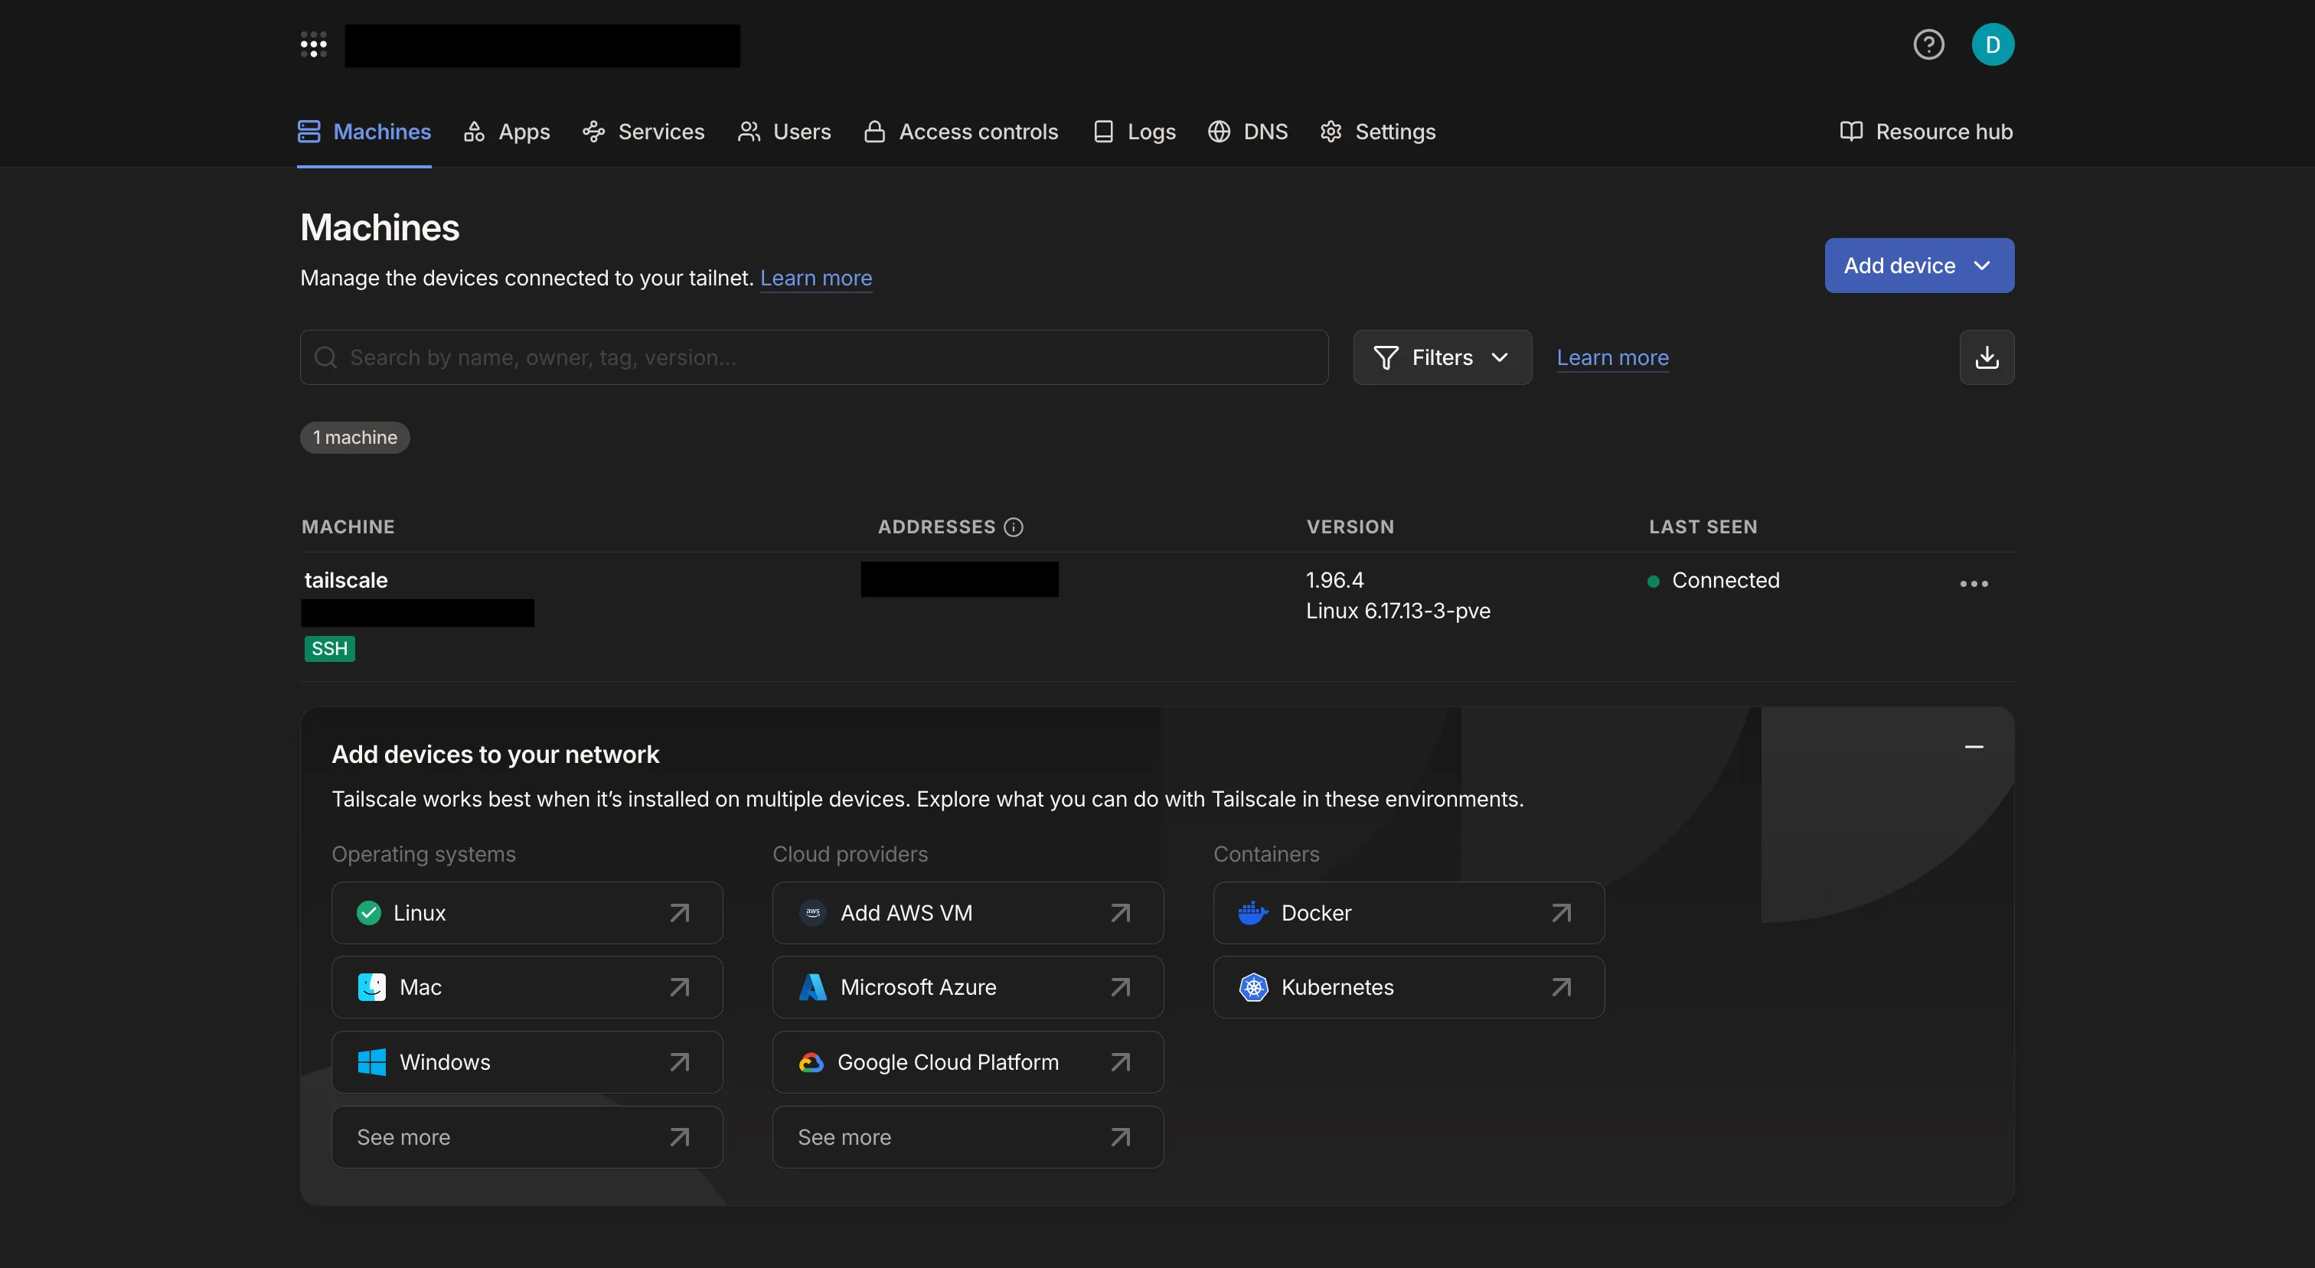The height and width of the screenshot is (1268, 2315).
Task: Open the Windows install card
Action: pos(527,1062)
